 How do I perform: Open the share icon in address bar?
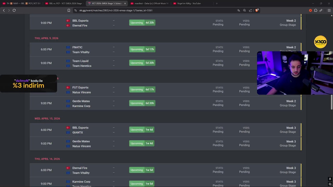tap(250, 10)
